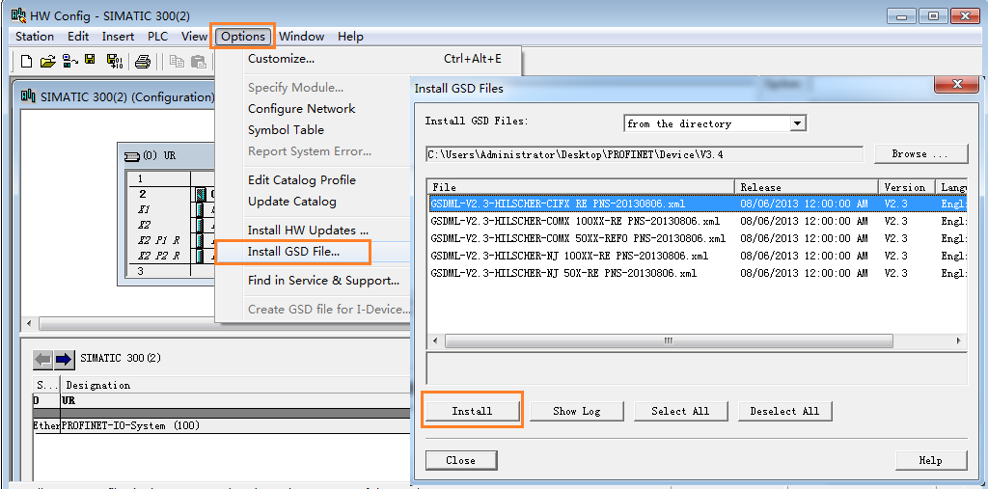Image resolution: width=988 pixels, height=489 pixels.
Task: Select the HILSCHER-COMX 100XX-RE PNS file row
Action: [x=697, y=221]
